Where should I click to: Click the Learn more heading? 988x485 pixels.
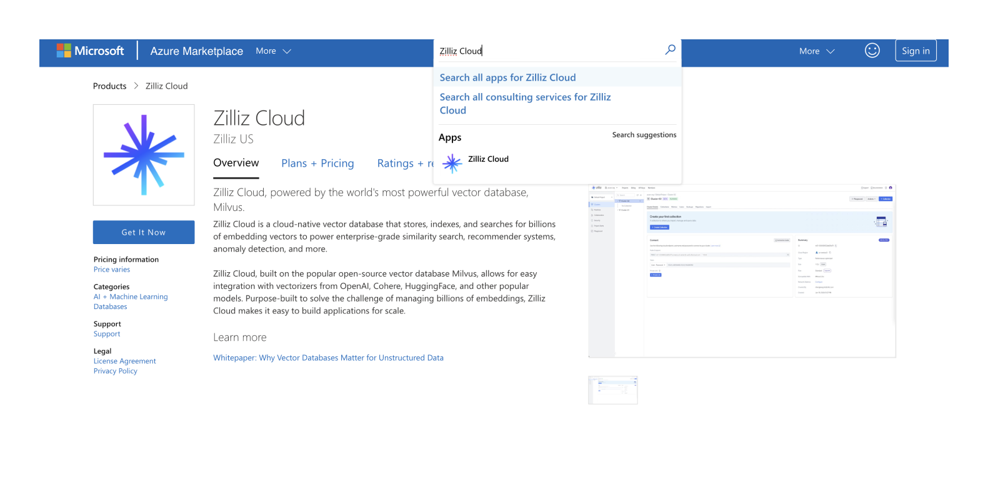[x=240, y=338]
